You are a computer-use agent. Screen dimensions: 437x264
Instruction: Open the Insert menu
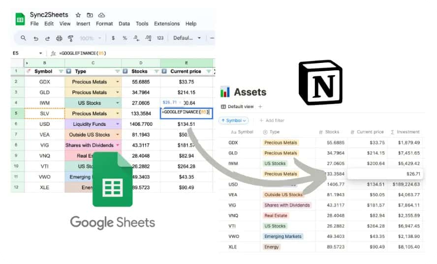click(83, 24)
